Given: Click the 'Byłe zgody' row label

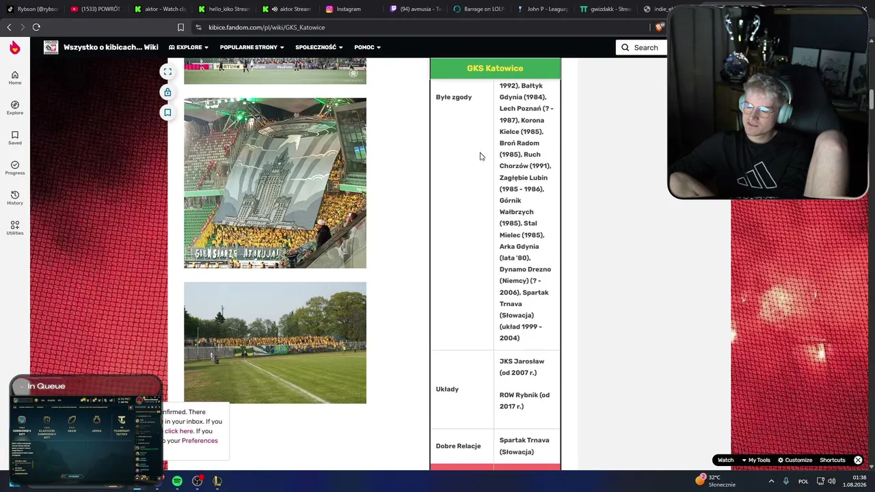Looking at the screenshot, I should click(454, 97).
